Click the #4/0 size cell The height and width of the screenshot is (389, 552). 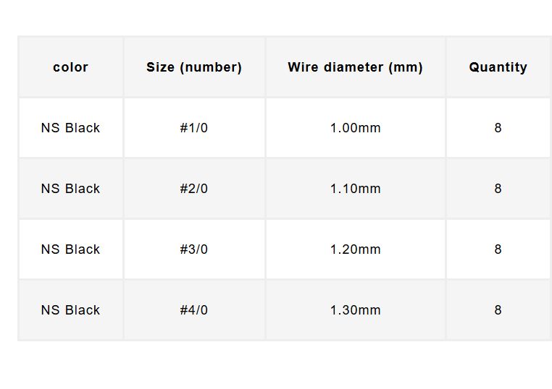pos(194,310)
